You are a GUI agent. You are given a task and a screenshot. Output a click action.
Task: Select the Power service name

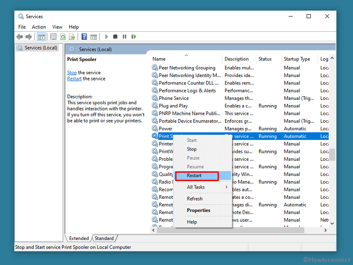coord(165,129)
